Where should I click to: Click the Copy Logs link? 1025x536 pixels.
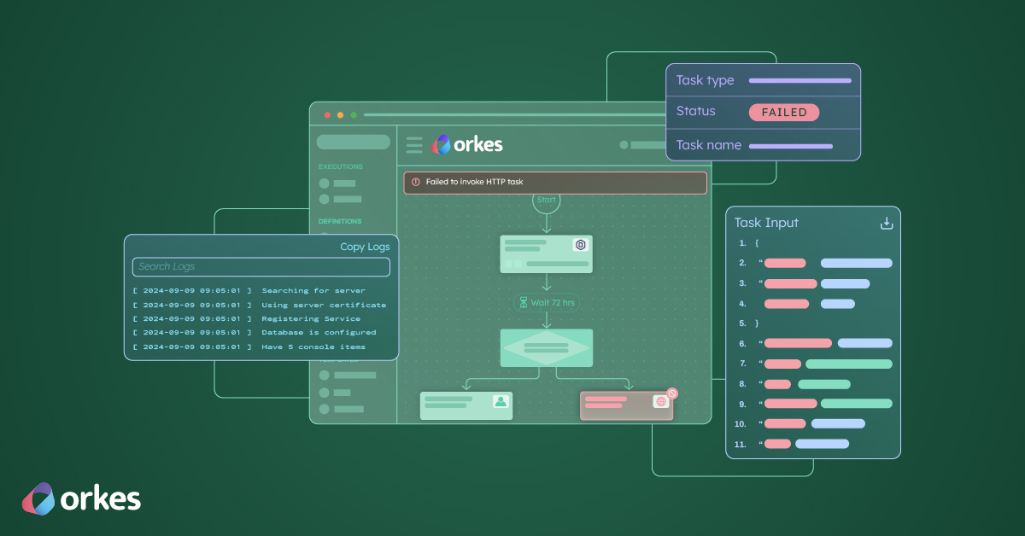[x=365, y=247]
